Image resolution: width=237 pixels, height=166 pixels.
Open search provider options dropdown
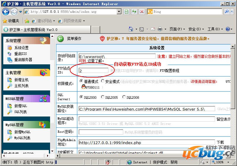[232, 12]
